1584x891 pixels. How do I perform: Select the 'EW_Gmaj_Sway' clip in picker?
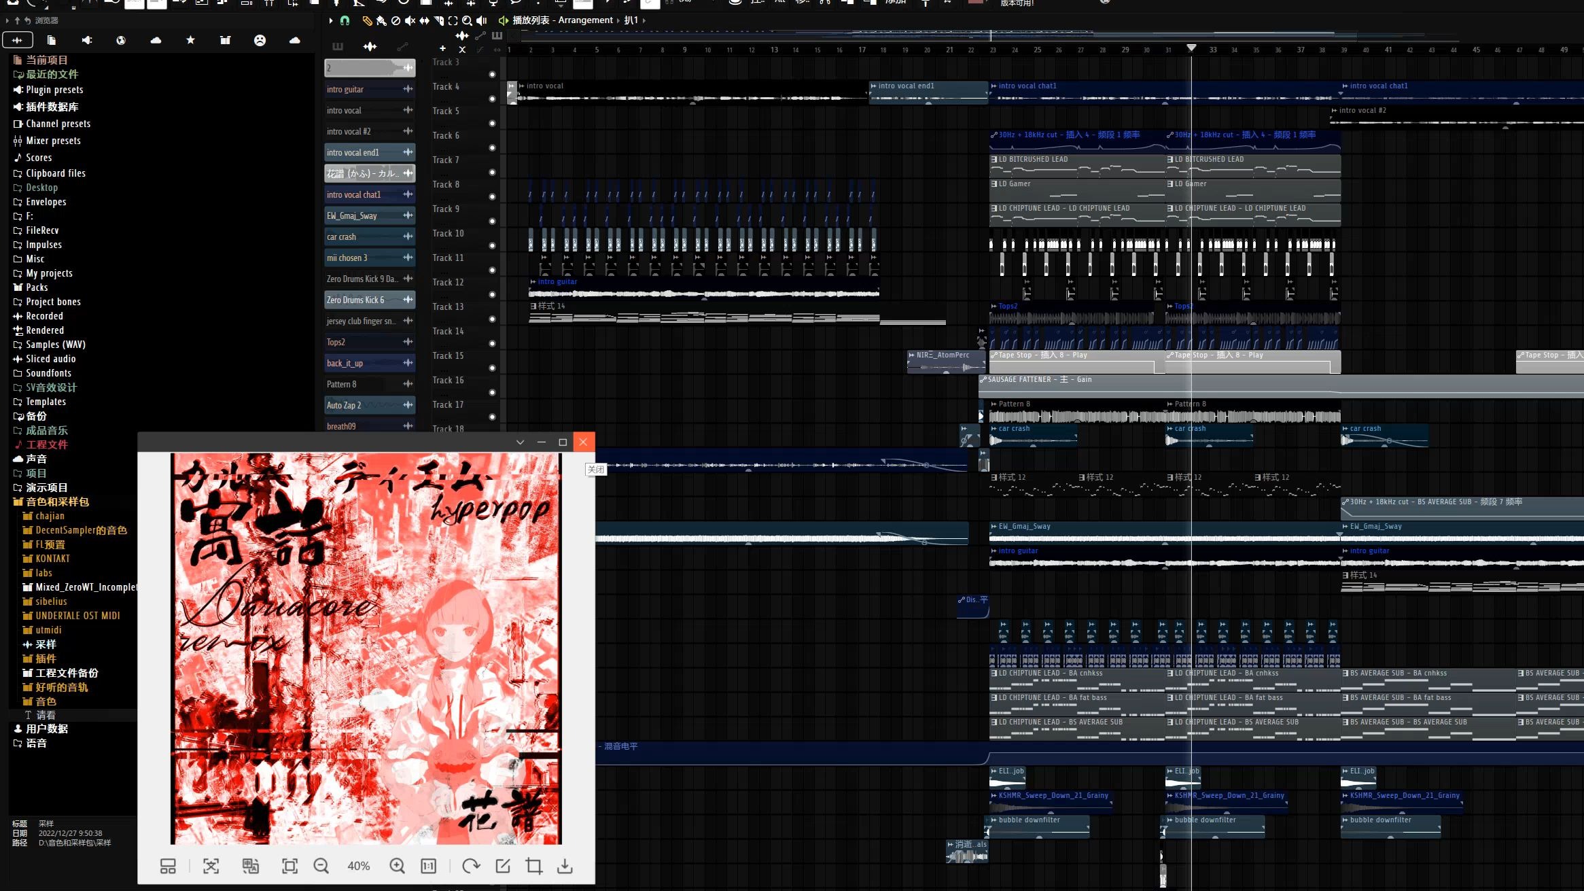(x=370, y=215)
